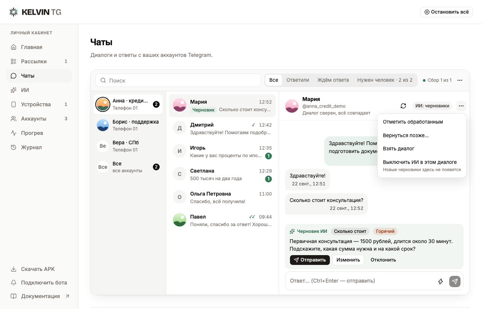Open the Журнал page
This screenshot has height=309, width=482.
pos(39,147)
